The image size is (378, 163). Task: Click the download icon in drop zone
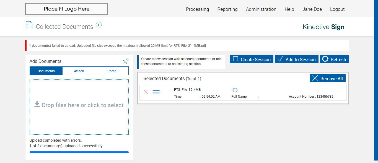(37, 105)
